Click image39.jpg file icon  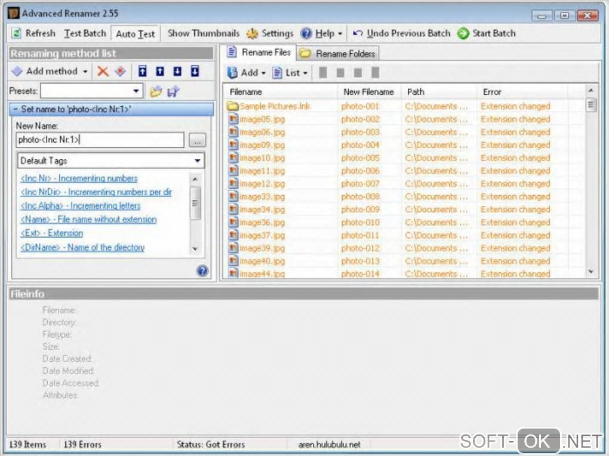[233, 248]
